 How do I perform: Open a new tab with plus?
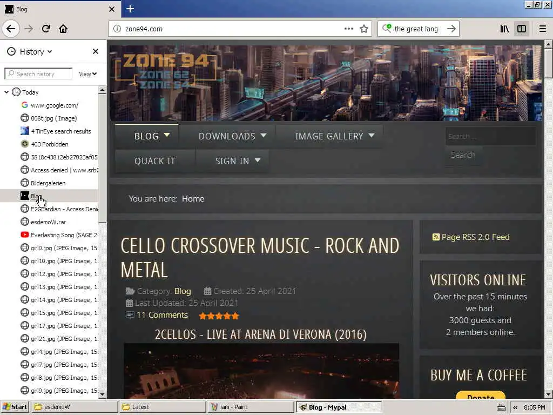point(130,9)
